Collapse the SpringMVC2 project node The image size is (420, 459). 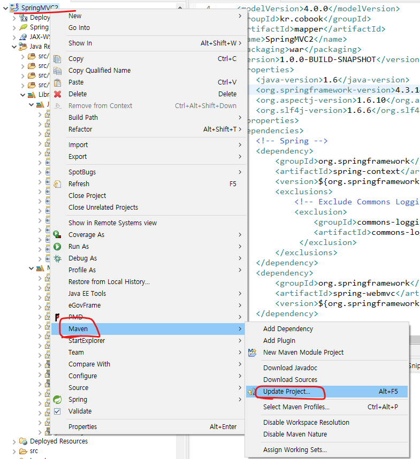pos(5,8)
